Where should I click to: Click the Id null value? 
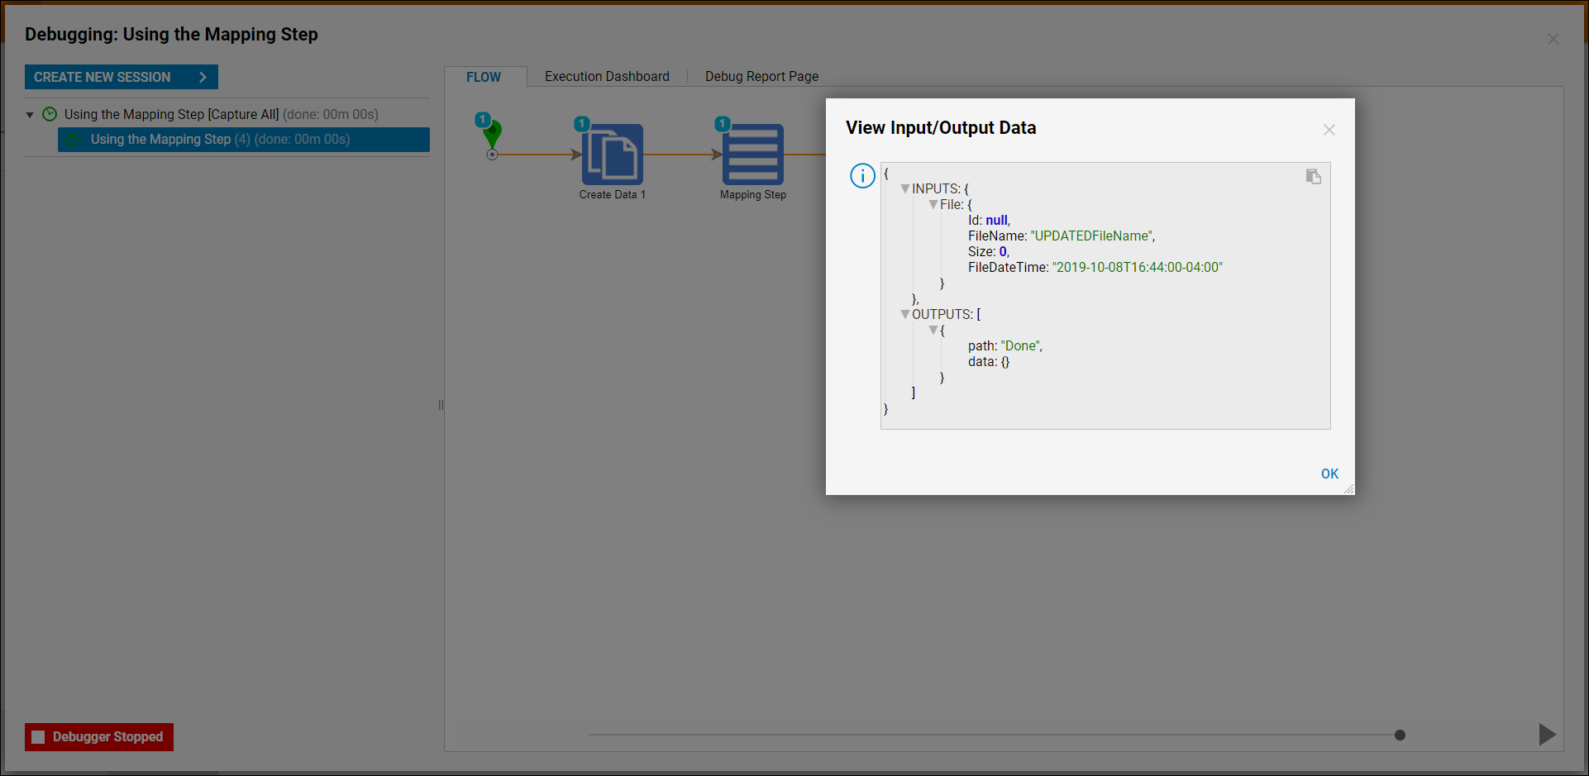(x=996, y=220)
